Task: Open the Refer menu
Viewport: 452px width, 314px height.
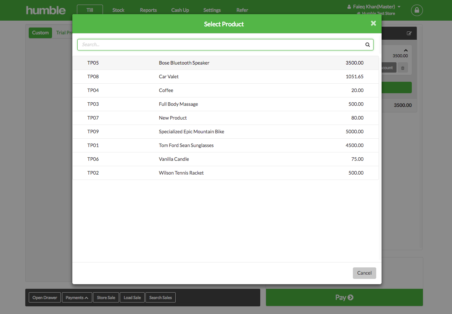Action: click(x=242, y=10)
